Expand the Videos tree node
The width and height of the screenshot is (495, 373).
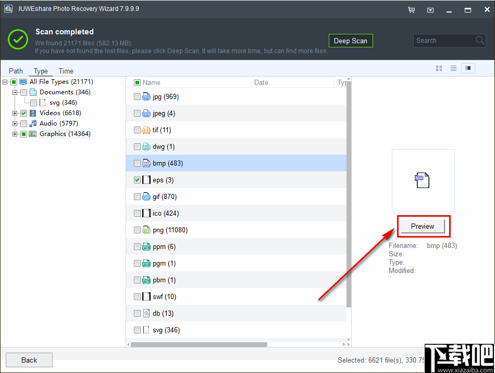pyautogui.click(x=14, y=113)
